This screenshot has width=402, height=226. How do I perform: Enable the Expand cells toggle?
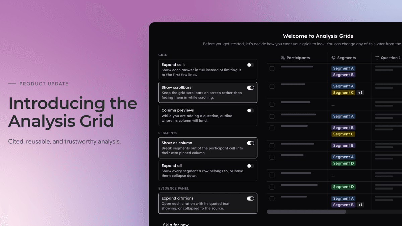(x=250, y=65)
